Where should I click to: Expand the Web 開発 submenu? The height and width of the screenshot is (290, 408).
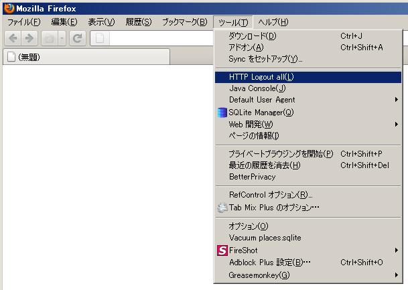tap(397, 125)
